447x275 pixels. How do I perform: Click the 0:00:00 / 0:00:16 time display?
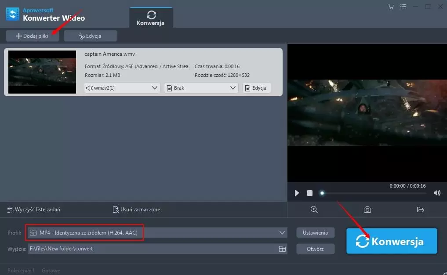[x=407, y=186]
